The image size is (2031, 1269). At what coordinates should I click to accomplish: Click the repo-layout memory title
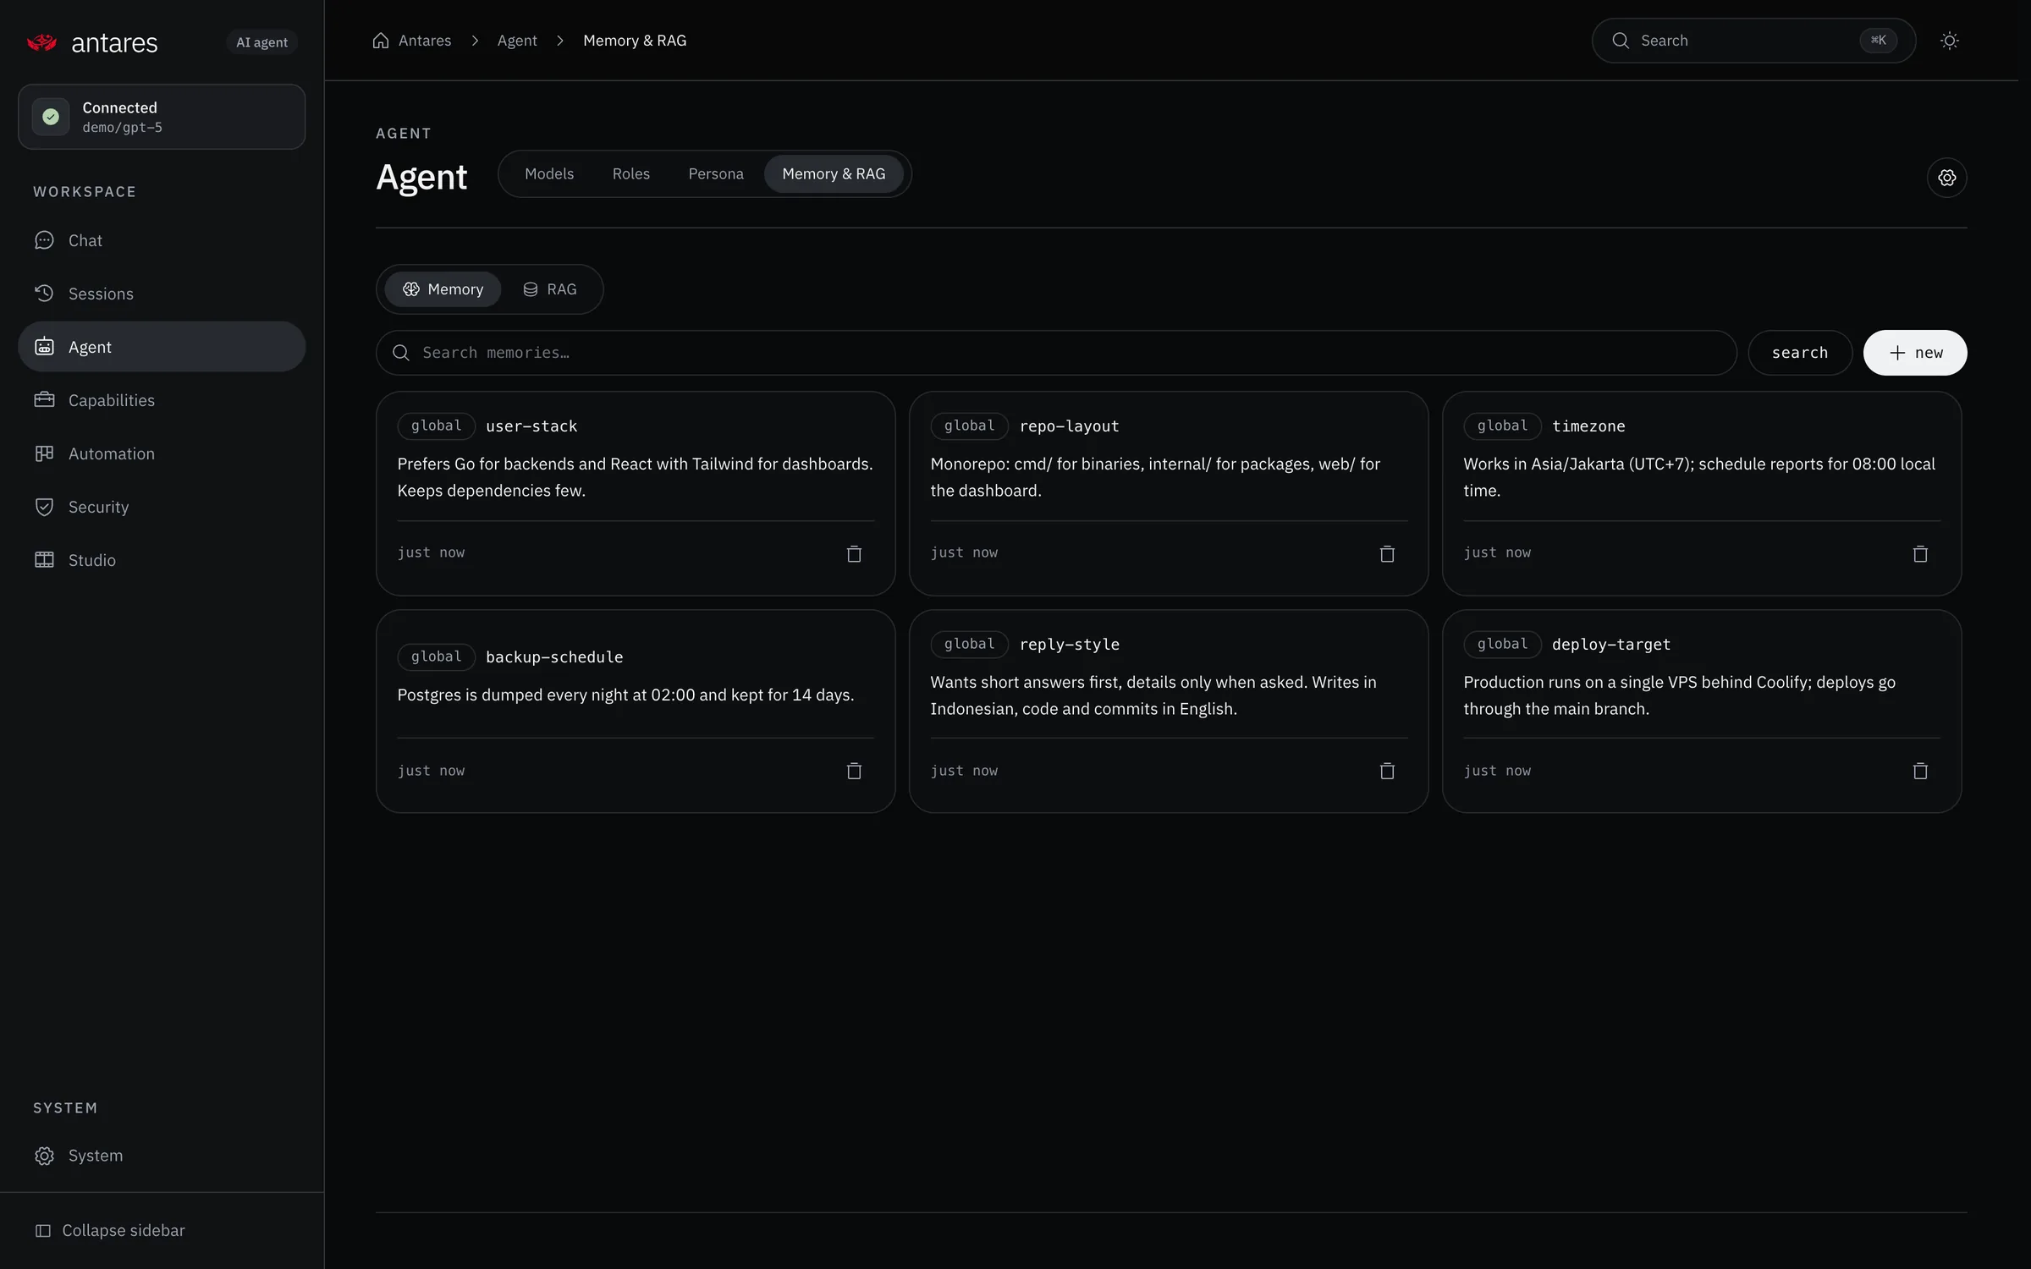point(1070,426)
